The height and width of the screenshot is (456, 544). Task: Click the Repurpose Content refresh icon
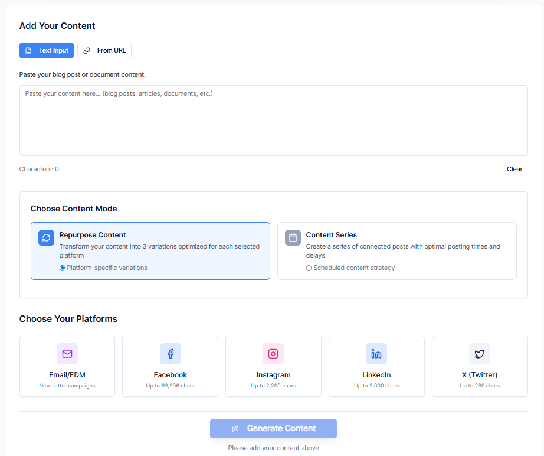click(46, 237)
